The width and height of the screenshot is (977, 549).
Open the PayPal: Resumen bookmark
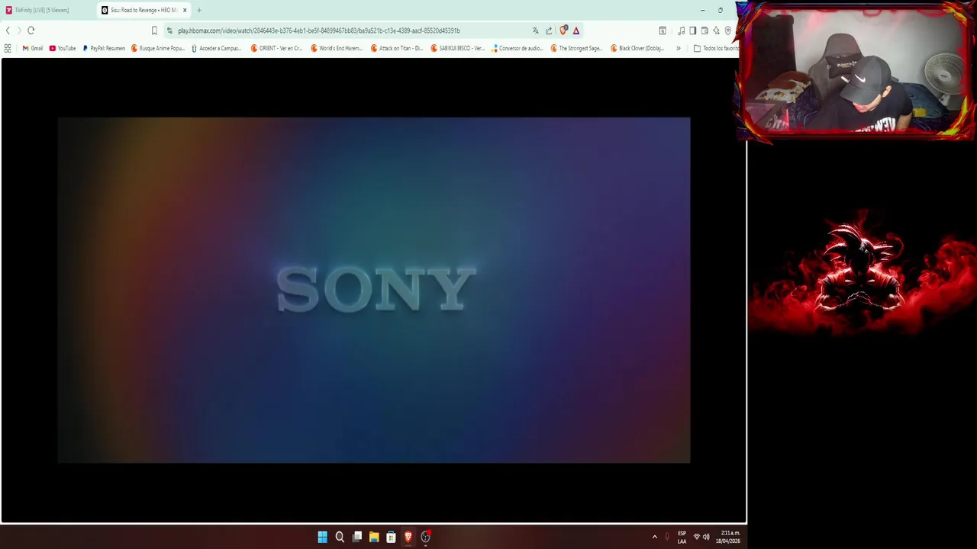point(104,48)
